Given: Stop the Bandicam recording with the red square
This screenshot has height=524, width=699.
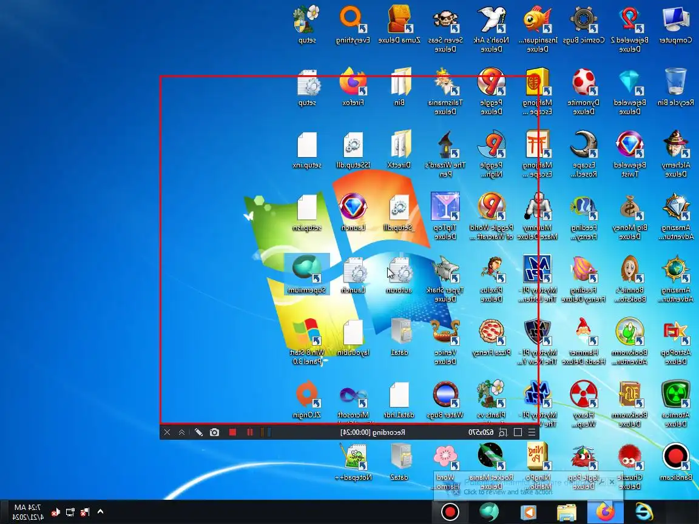Looking at the screenshot, I should point(232,432).
